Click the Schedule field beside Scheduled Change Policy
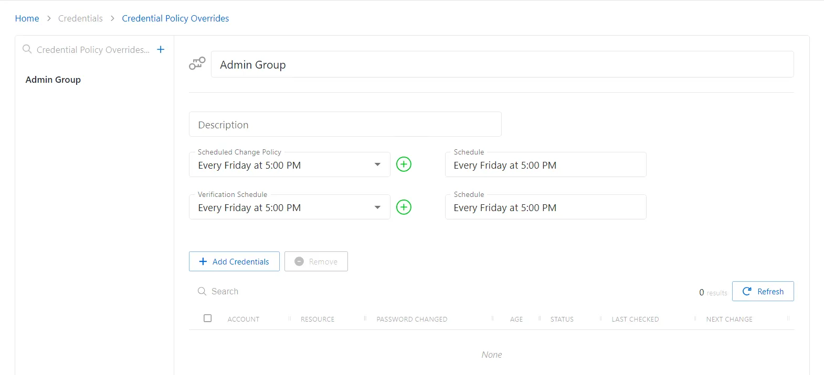The width and height of the screenshot is (824, 375). click(x=546, y=164)
